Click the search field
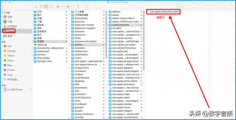This screenshot has height=120, width=236. tap(205, 7)
